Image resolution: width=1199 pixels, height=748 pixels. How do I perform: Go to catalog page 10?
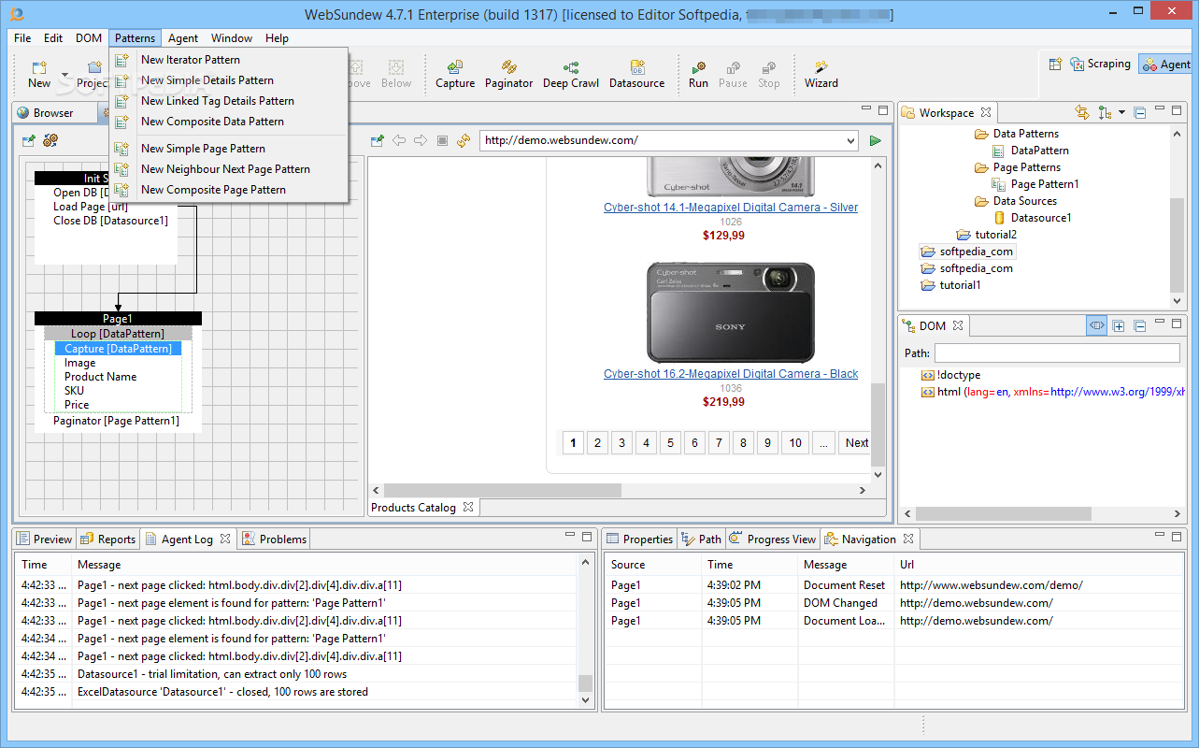click(795, 443)
